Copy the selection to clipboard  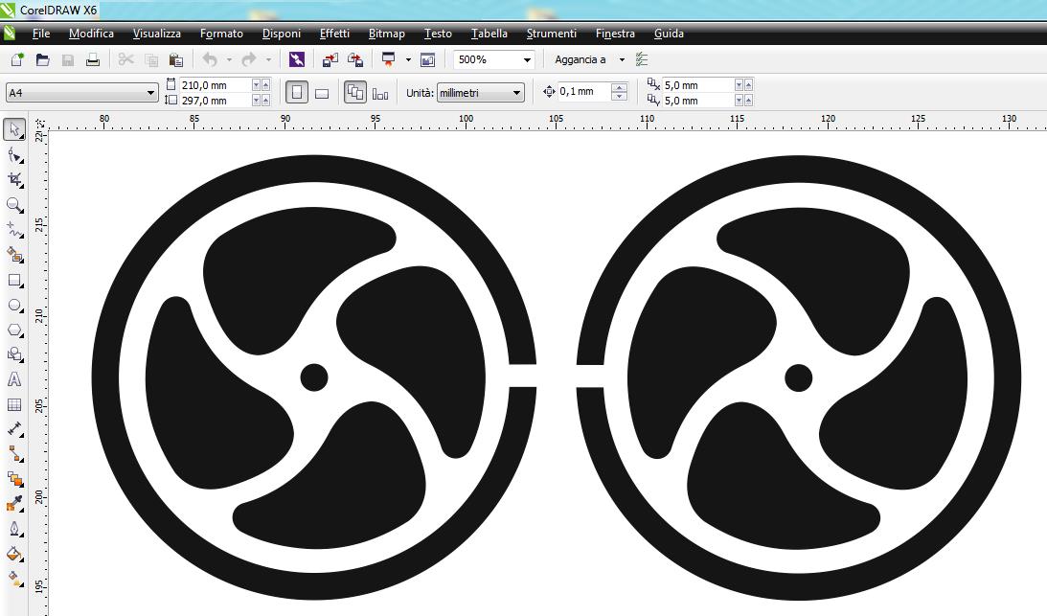pyautogui.click(x=151, y=60)
